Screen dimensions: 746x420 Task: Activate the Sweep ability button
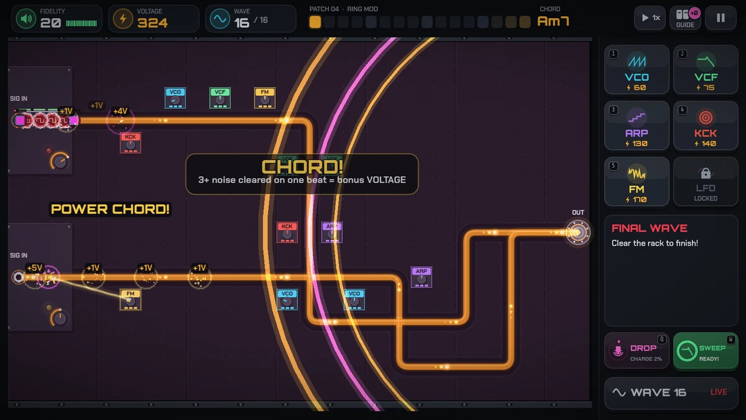[x=705, y=352]
